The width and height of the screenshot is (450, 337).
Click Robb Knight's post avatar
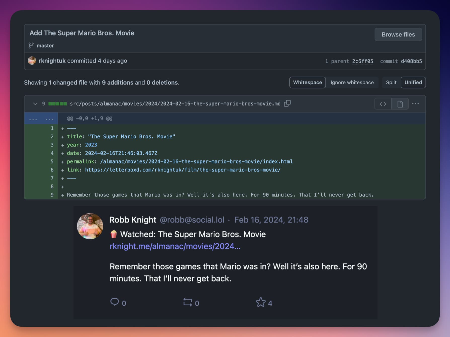pyautogui.click(x=90, y=226)
